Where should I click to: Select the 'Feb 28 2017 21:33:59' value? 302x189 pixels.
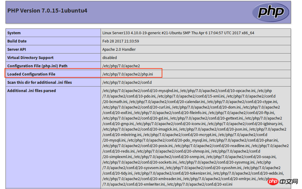point(120,41)
